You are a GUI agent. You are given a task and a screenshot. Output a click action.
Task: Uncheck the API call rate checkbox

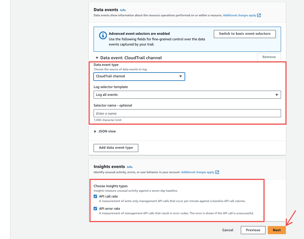pyautogui.click(x=96, y=196)
